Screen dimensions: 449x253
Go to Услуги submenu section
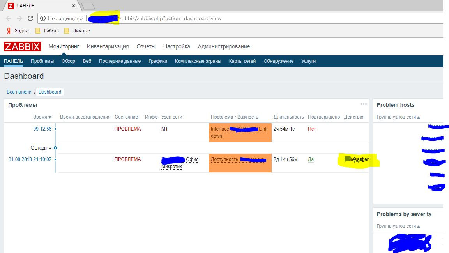point(308,61)
